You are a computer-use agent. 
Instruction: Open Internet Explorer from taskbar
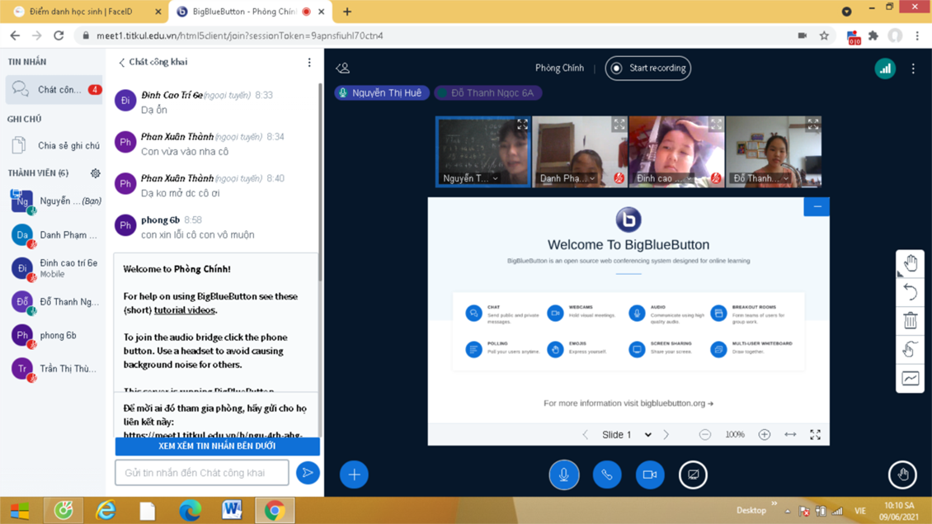point(106,510)
